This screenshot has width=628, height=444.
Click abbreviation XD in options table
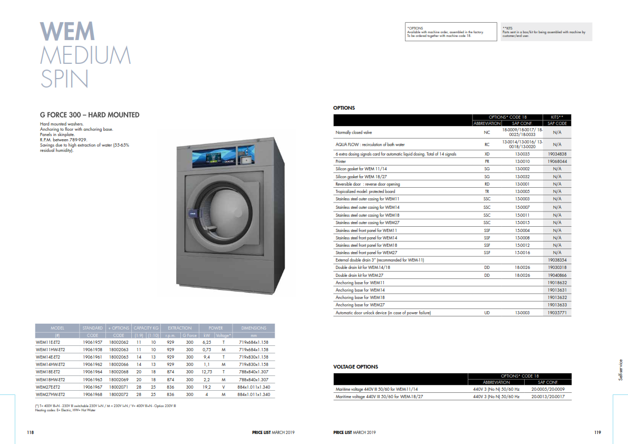[487, 154]
